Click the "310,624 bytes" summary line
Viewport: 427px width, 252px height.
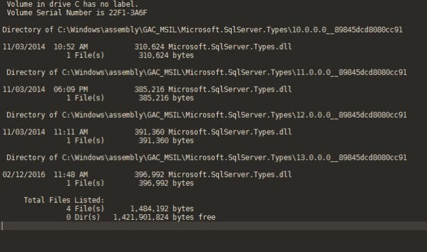[x=166, y=55]
